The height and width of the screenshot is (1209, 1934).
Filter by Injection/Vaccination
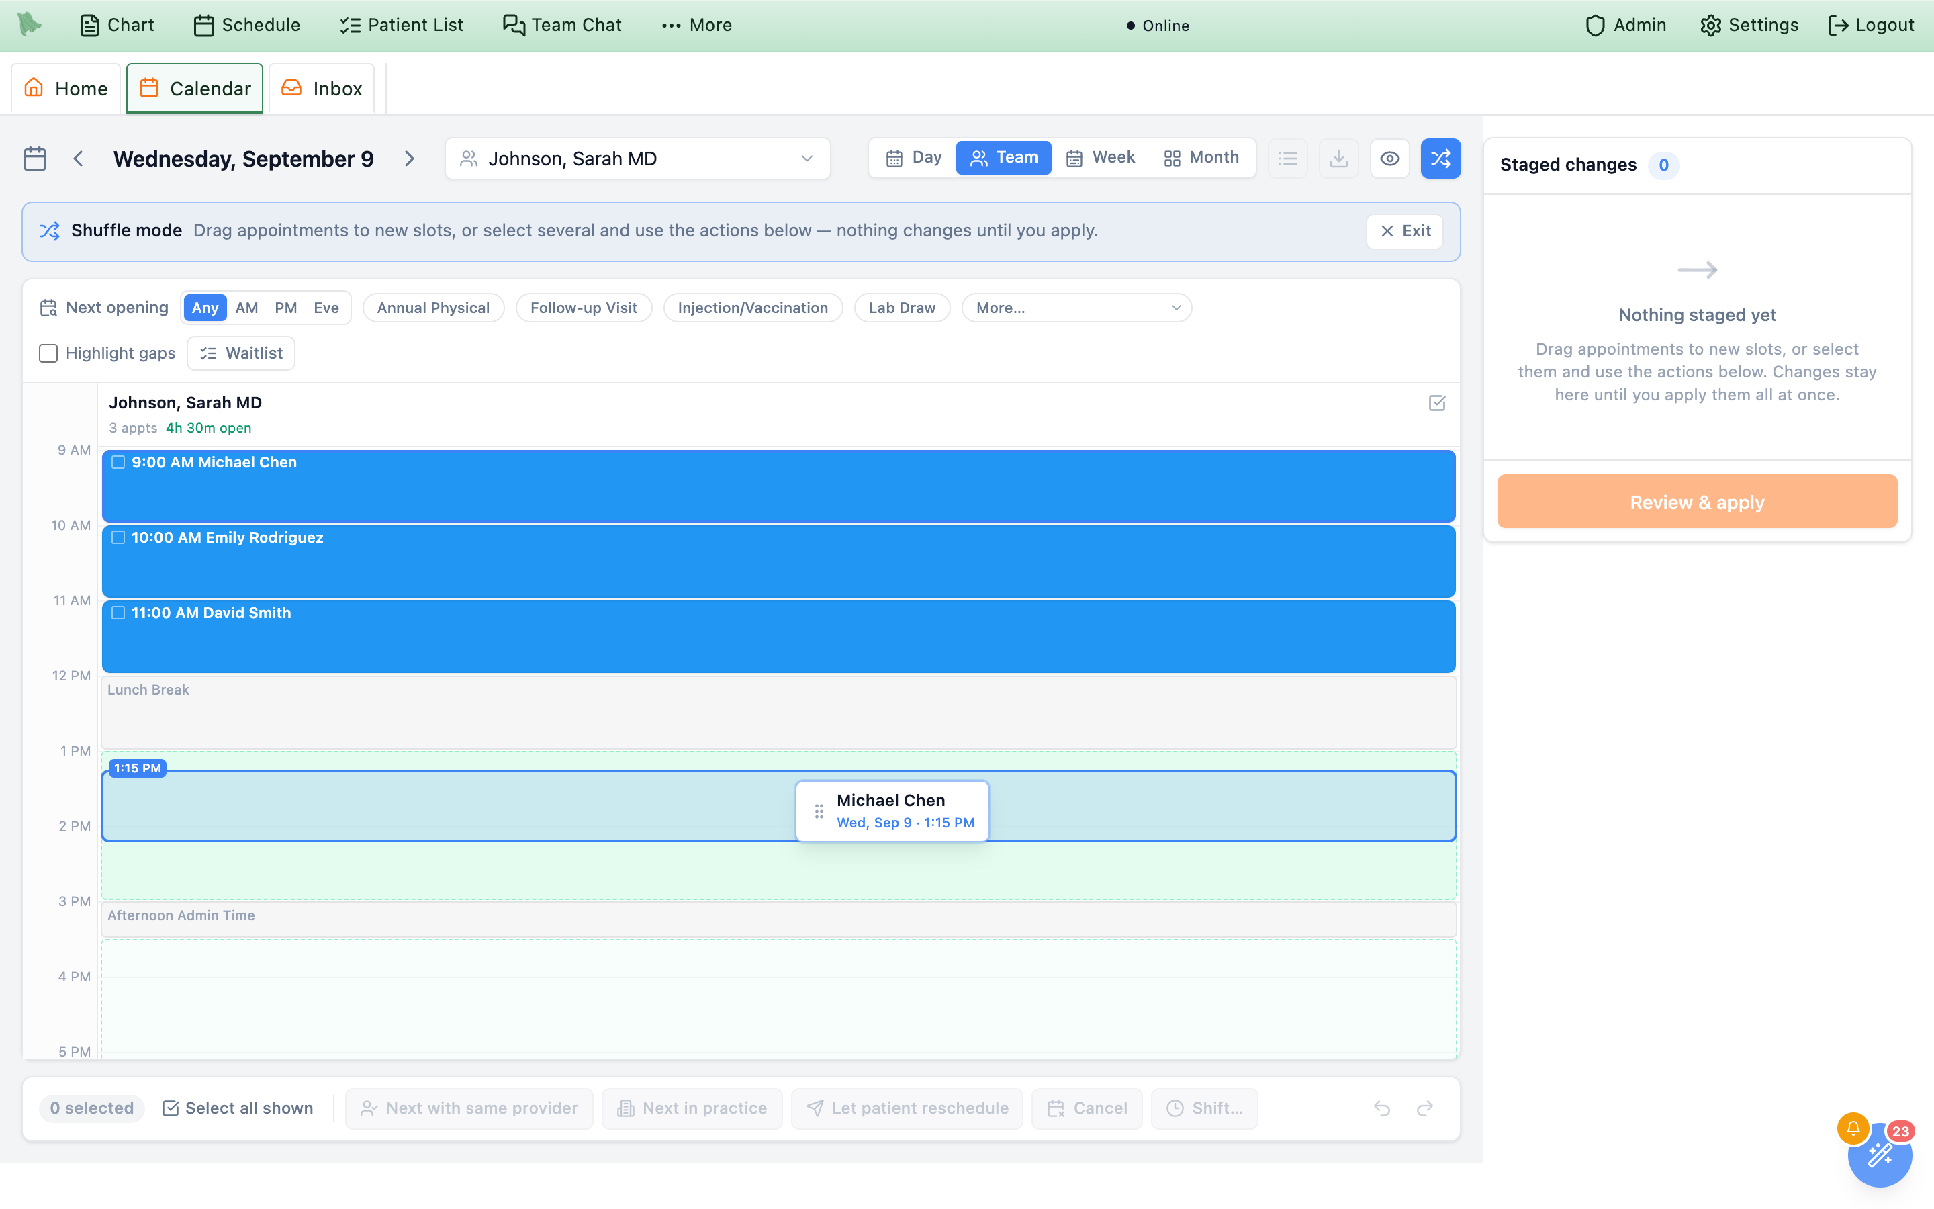[753, 308]
